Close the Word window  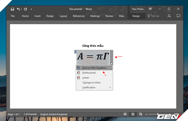178,9
